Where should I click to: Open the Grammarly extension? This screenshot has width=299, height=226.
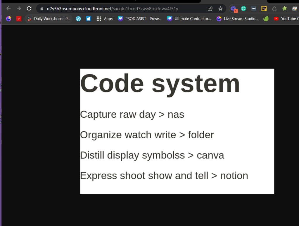click(x=243, y=8)
